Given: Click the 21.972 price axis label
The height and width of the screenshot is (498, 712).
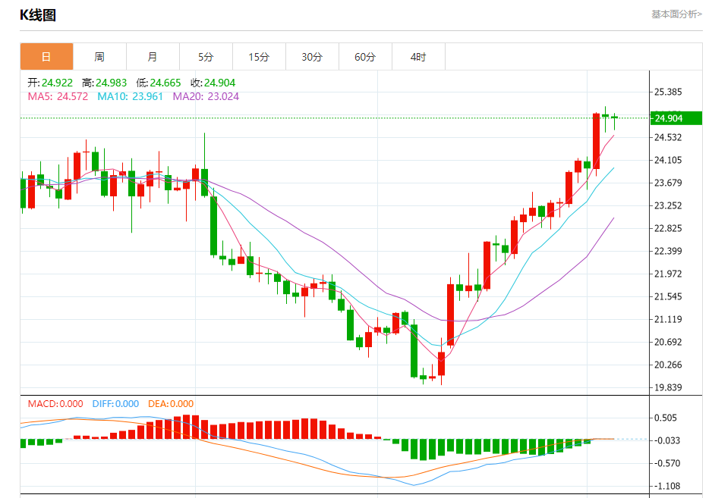Looking at the screenshot, I should (668, 274).
